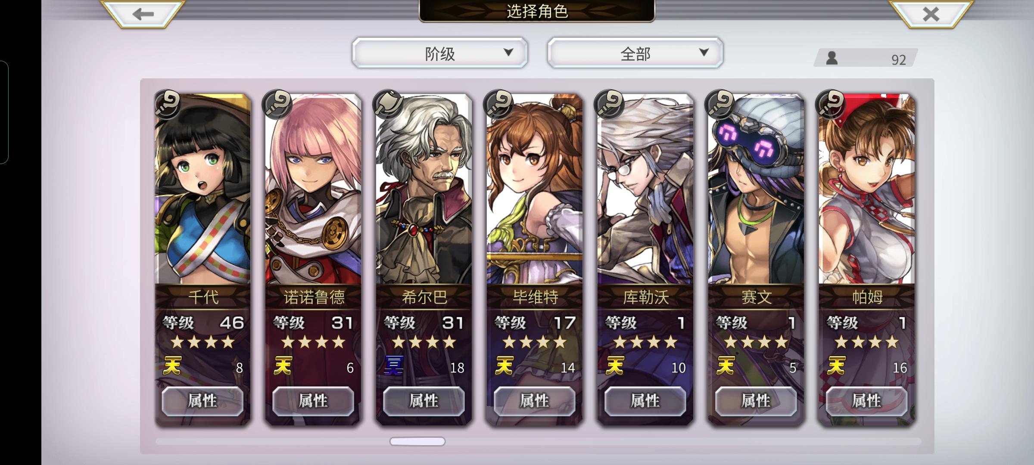
Task: Close the character selection screen
Action: pos(931,14)
